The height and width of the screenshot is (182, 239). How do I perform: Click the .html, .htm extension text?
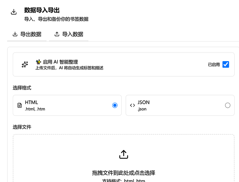coord(35,109)
